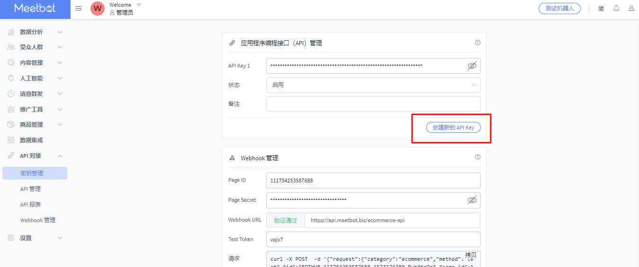639x267 pixels.
Task: Open help icon in Webhook 管理 header
Action: click(x=477, y=157)
